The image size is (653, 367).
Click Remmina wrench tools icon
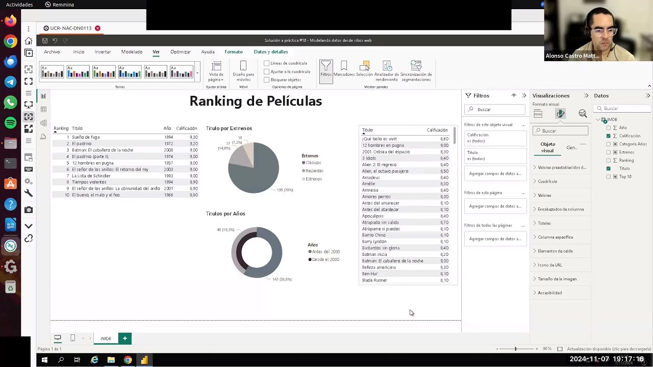[x=29, y=193]
